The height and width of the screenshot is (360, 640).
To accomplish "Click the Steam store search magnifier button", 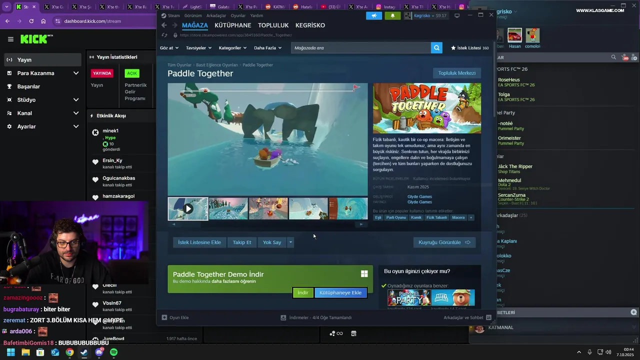I will [x=437, y=48].
